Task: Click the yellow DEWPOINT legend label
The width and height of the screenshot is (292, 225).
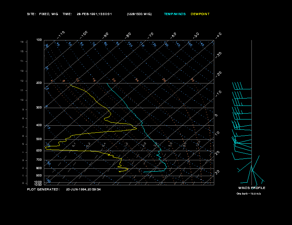Action: [x=200, y=14]
